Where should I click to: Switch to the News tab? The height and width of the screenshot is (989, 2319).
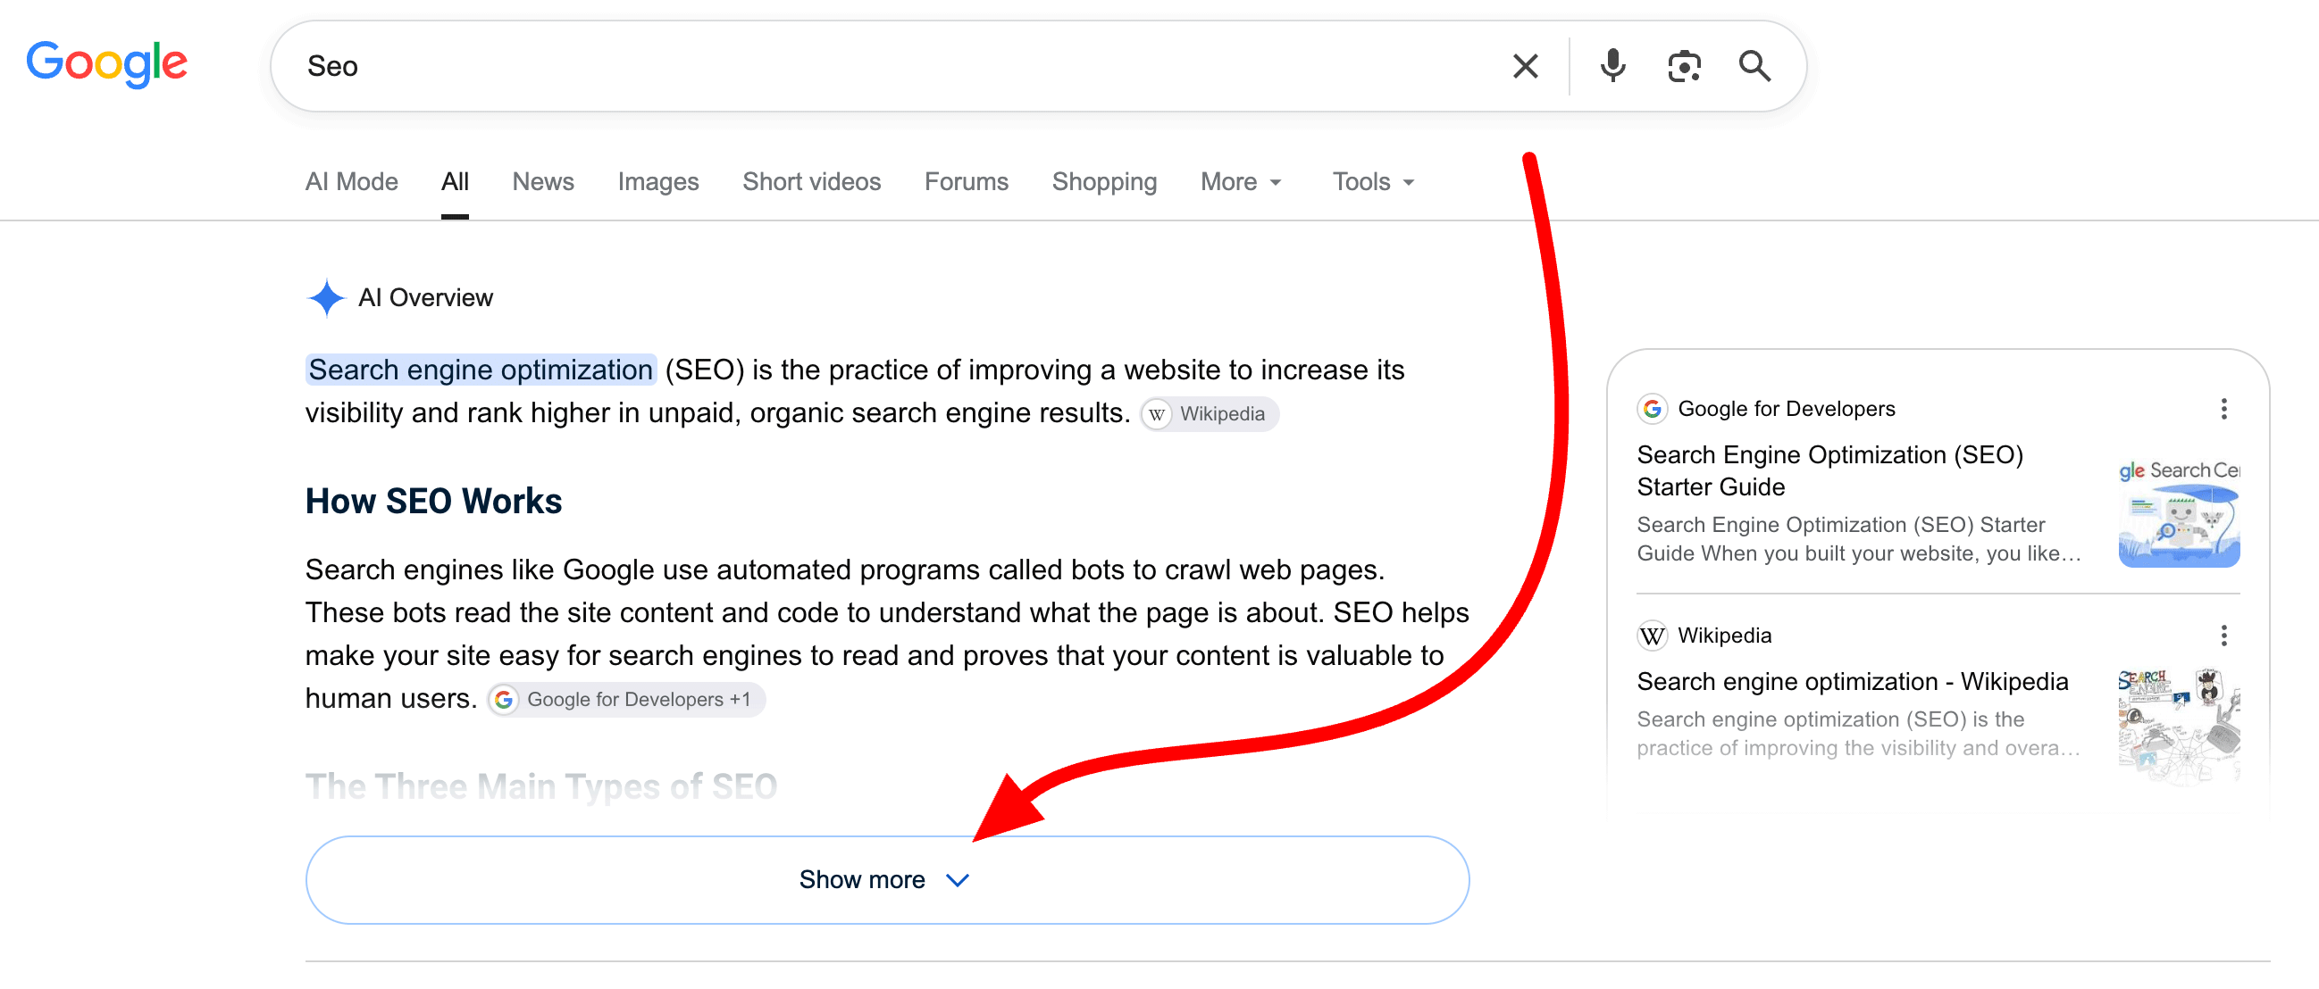click(x=543, y=182)
